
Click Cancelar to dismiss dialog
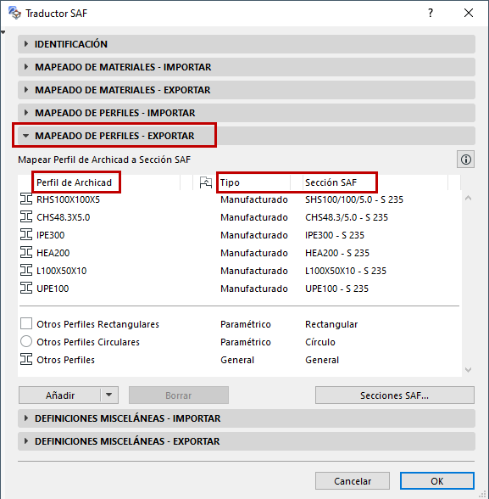coord(353,480)
